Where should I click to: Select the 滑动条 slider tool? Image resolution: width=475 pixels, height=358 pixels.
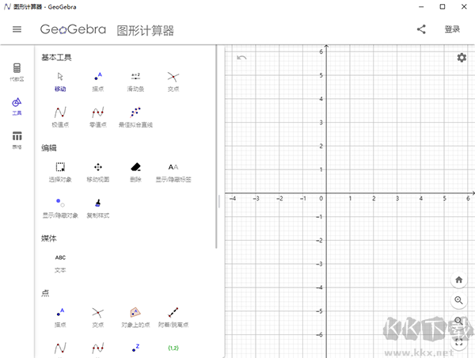click(x=135, y=82)
